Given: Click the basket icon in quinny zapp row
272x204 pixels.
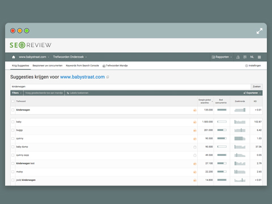Looking at the screenshot, I should tap(195, 155).
